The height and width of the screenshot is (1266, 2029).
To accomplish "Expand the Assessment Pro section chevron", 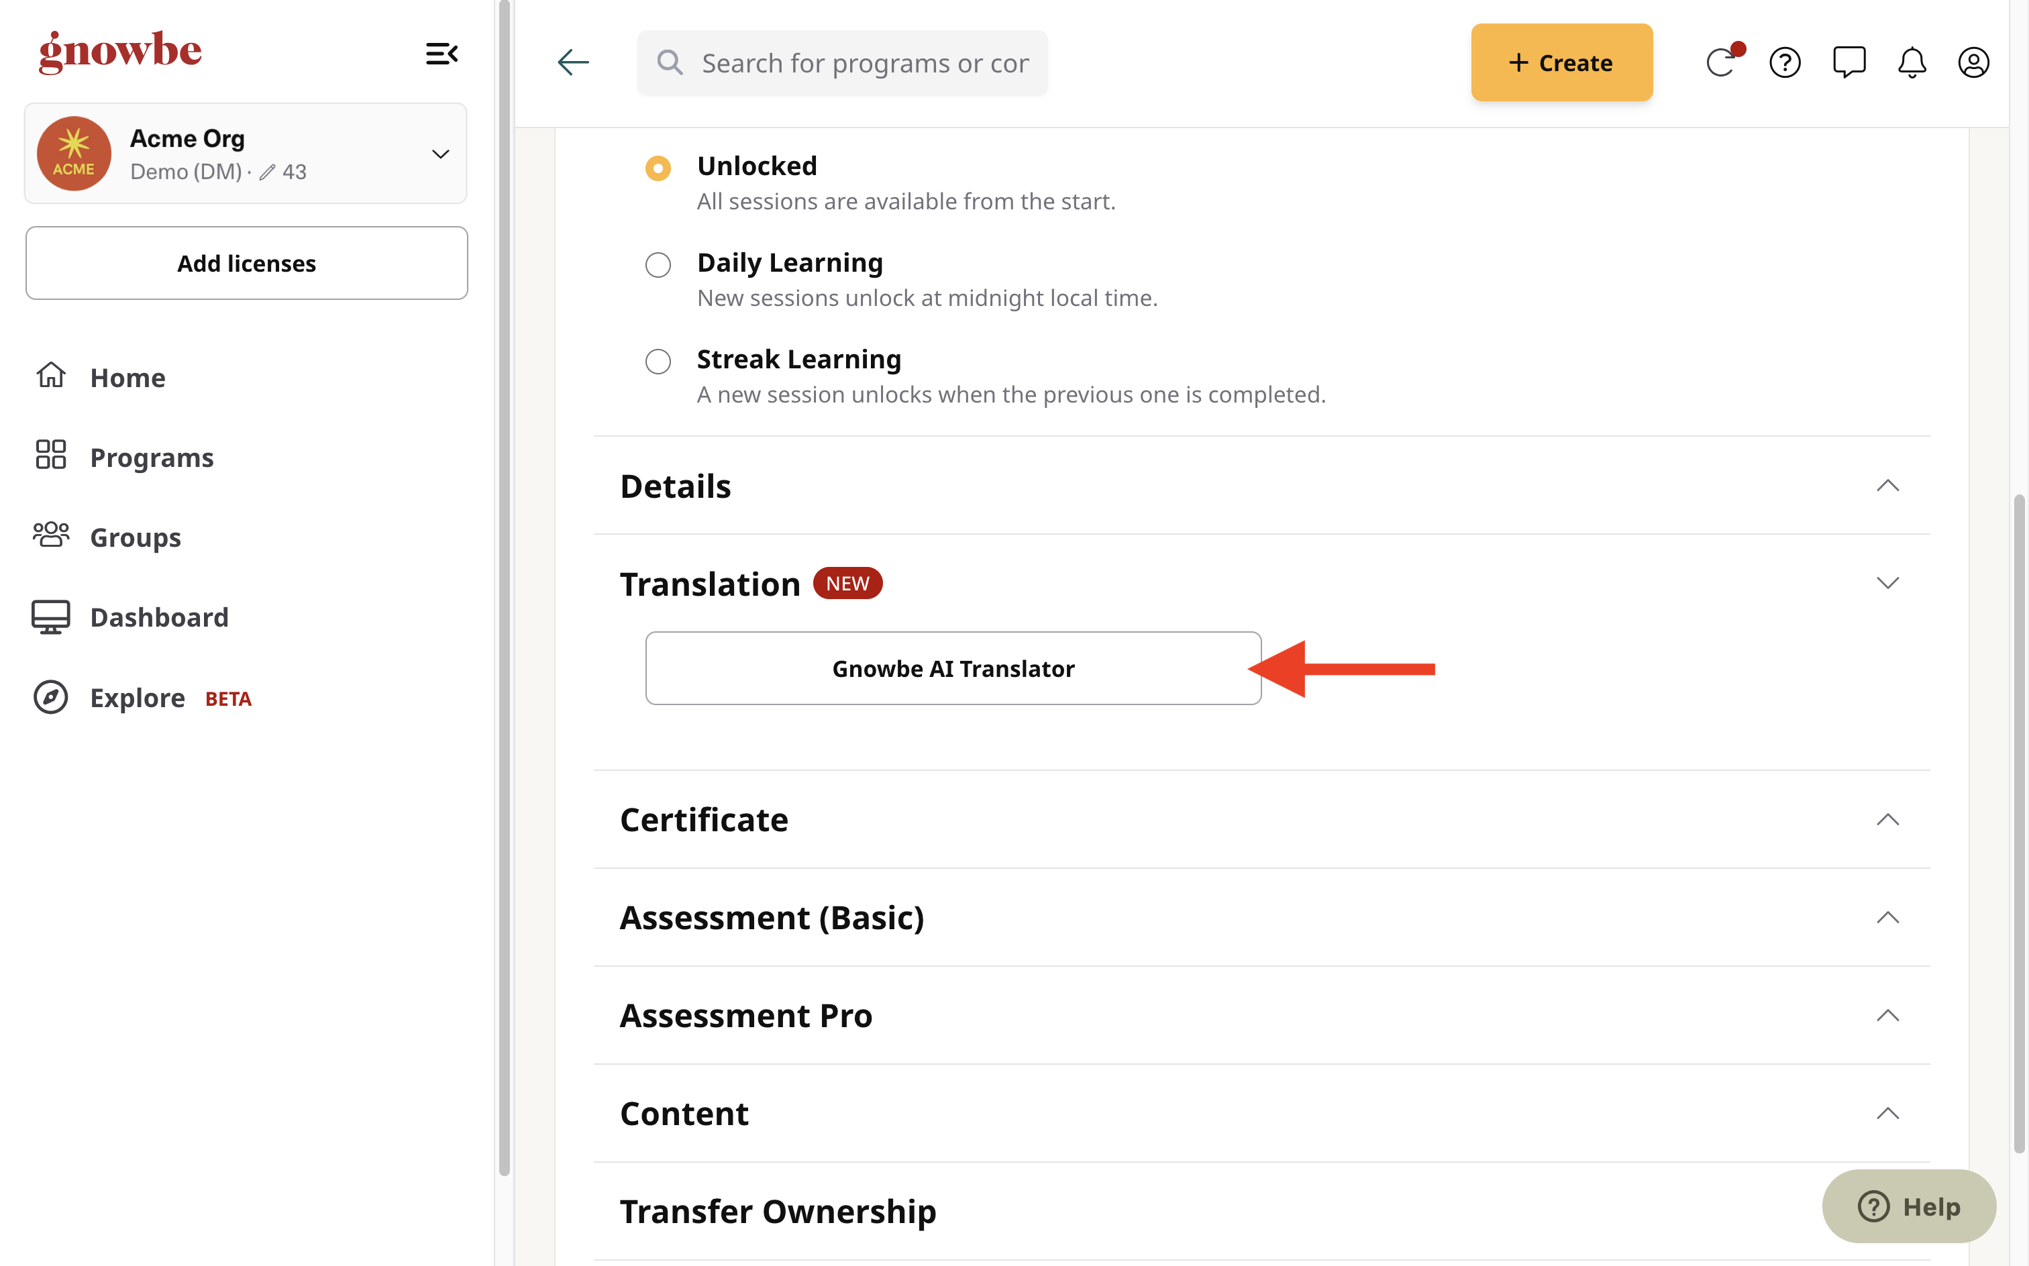I will click(x=1887, y=1016).
